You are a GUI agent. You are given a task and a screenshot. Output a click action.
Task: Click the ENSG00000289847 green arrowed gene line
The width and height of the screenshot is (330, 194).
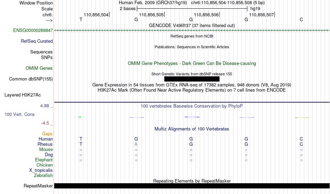[x=192, y=31]
